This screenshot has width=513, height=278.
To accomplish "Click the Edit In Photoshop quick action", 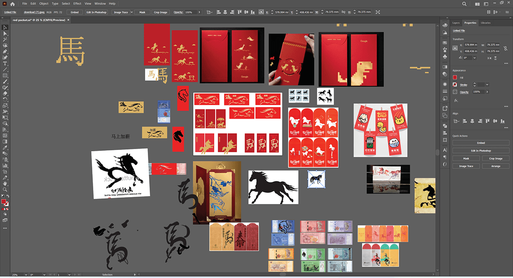I will pyautogui.click(x=481, y=150).
